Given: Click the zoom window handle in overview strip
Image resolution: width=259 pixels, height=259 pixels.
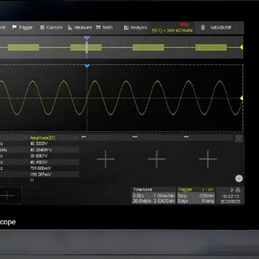Looking at the screenshot, I should (x=87, y=48).
